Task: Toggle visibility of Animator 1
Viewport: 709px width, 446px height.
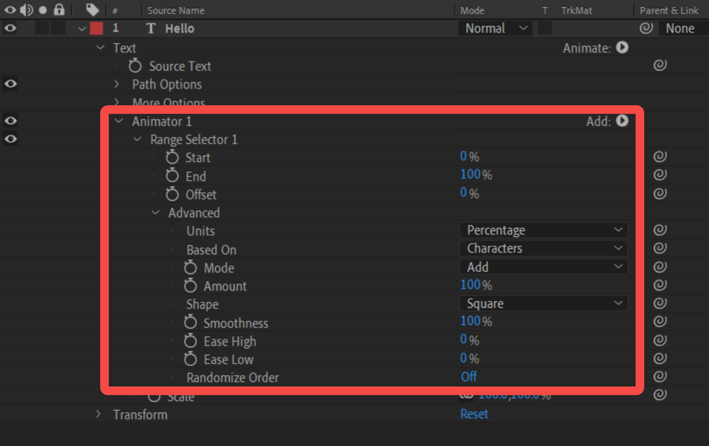Action: [x=10, y=121]
